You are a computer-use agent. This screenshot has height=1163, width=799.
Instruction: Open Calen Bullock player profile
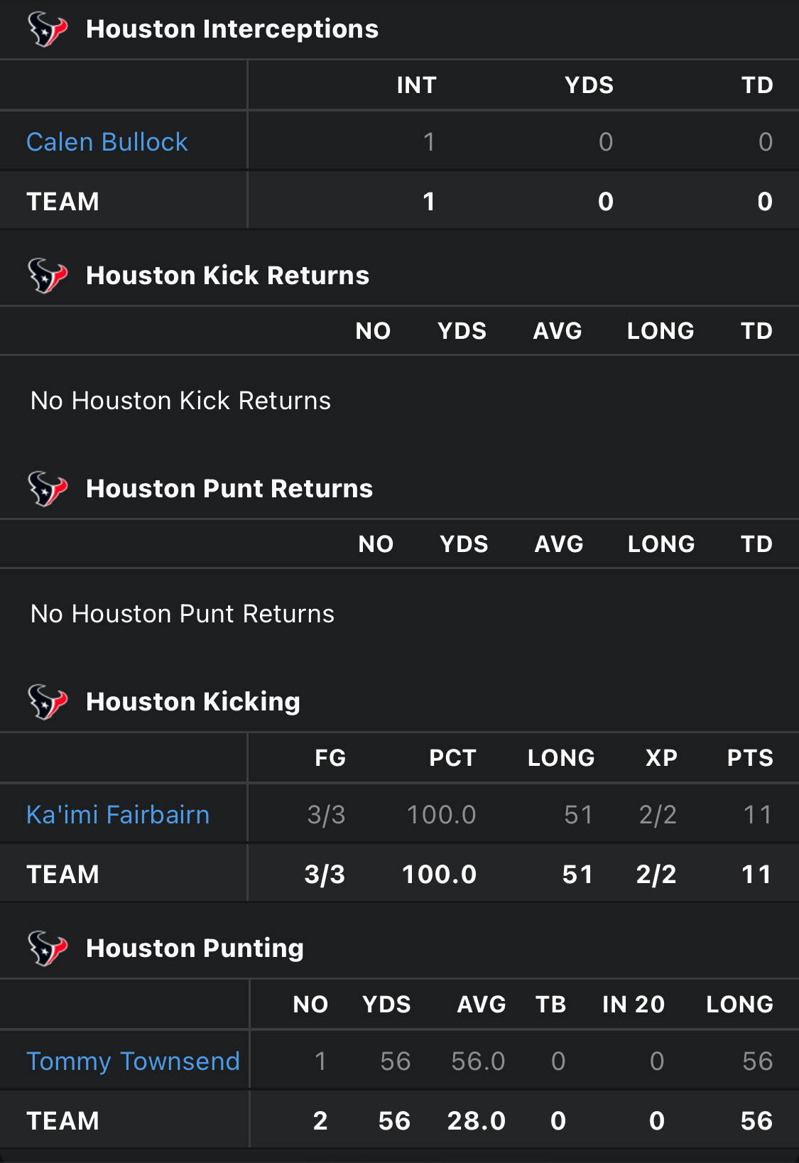click(x=107, y=142)
